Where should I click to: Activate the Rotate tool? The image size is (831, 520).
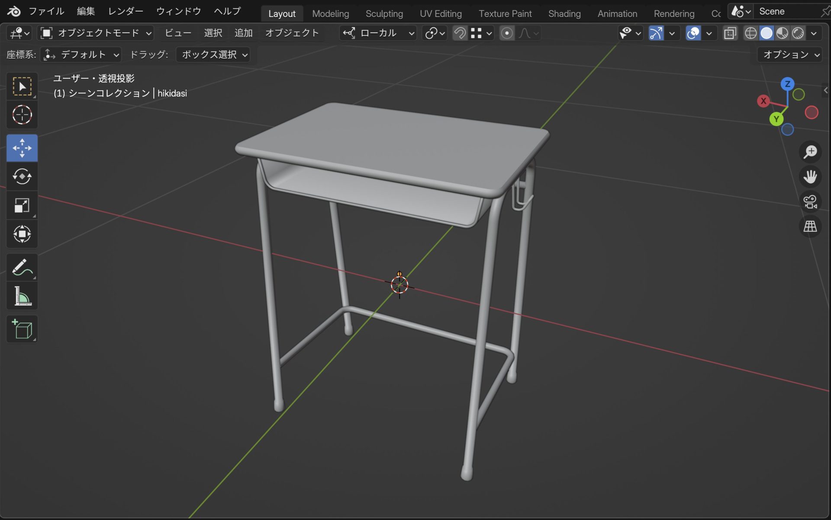22,176
